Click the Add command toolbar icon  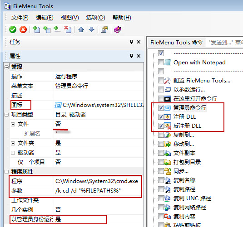click(36, 29)
